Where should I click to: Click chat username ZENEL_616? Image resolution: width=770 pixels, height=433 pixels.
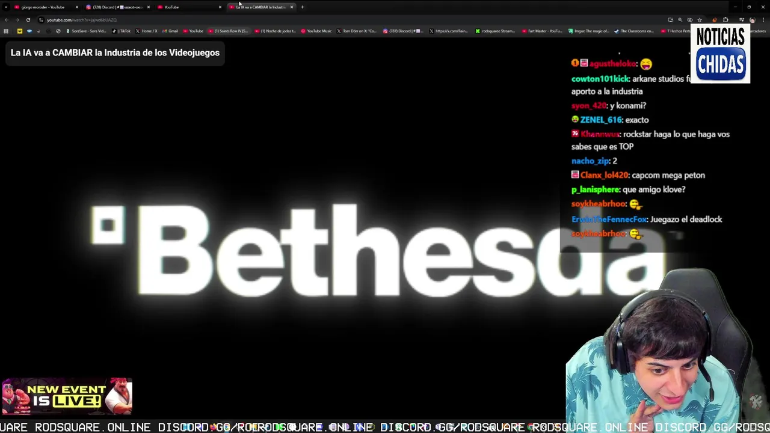[x=601, y=120]
